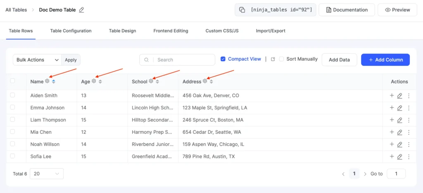Open more options for Emma Johnson row
The width and height of the screenshot is (423, 193).
coord(409,108)
